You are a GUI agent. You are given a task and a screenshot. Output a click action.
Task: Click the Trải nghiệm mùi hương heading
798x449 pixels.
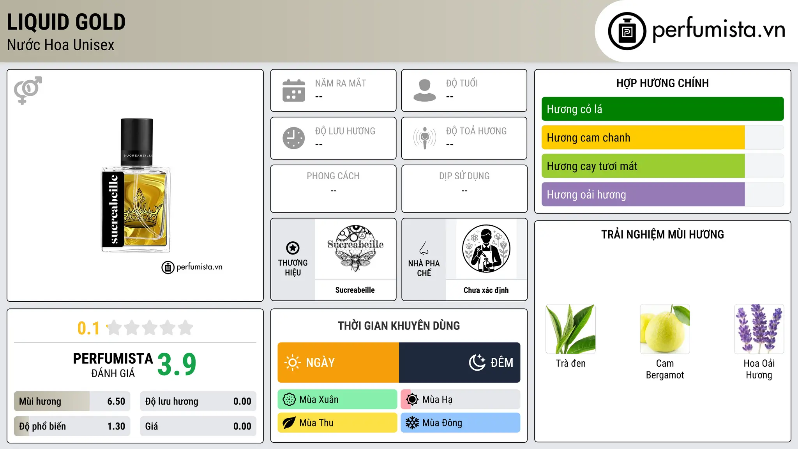click(662, 234)
